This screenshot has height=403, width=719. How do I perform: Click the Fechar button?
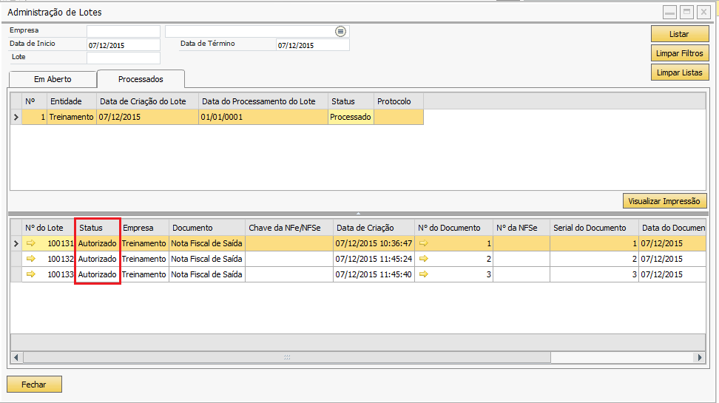point(34,385)
